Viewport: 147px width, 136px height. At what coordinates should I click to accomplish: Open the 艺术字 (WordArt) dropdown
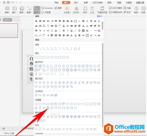tap(77, 10)
